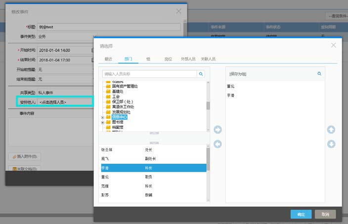
Task: Switch to the 最近 tab
Action: [x=108, y=59]
